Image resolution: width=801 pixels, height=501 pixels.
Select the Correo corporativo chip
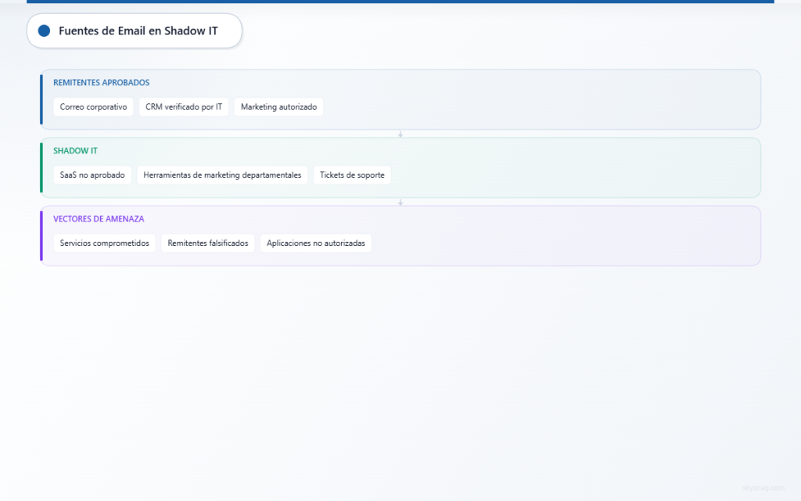94,106
